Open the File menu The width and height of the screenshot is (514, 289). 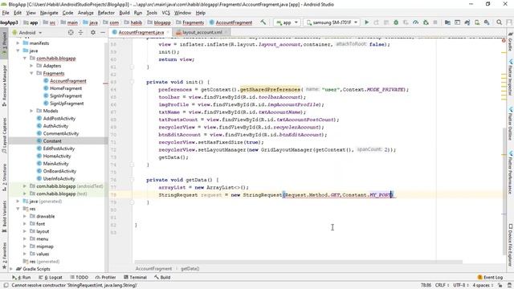click(6, 13)
